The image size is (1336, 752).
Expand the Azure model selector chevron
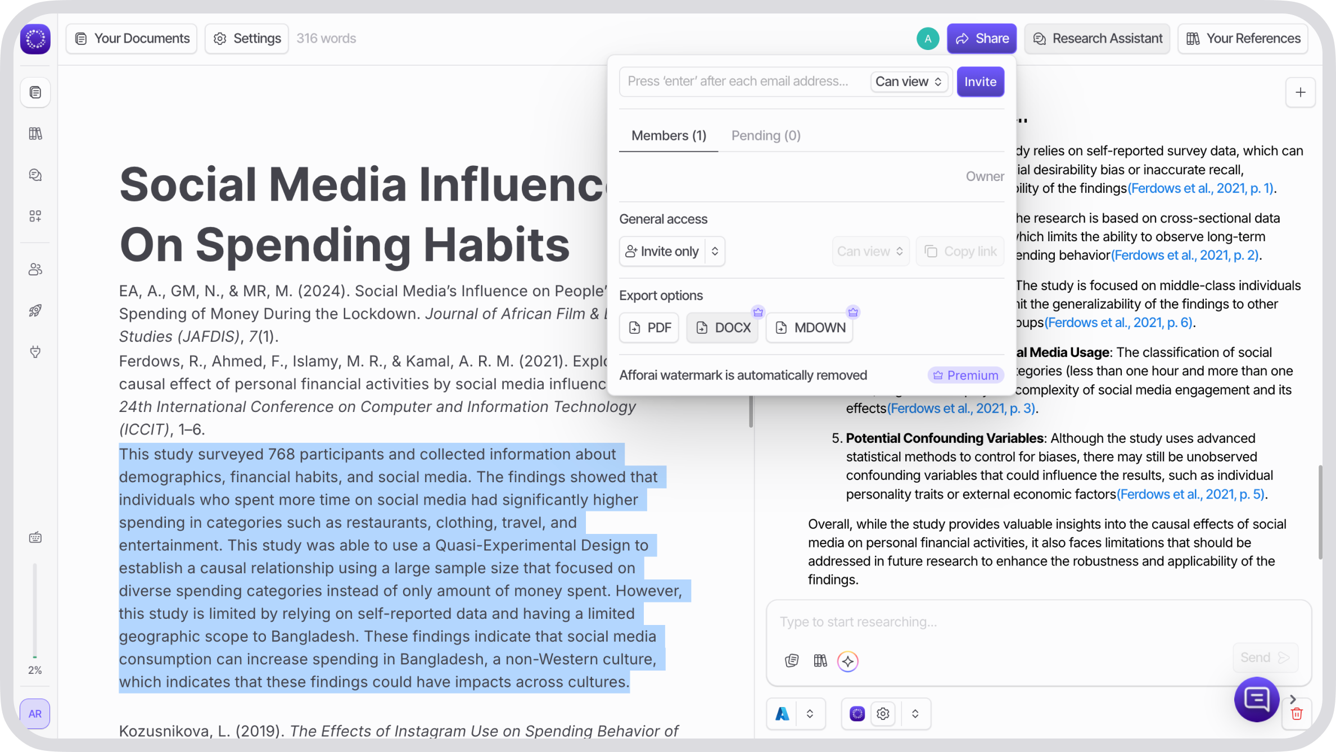tap(810, 713)
